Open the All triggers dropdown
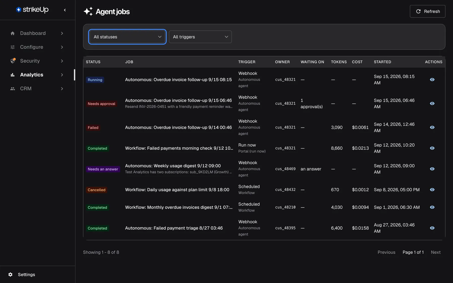453x283 pixels. [x=200, y=37]
